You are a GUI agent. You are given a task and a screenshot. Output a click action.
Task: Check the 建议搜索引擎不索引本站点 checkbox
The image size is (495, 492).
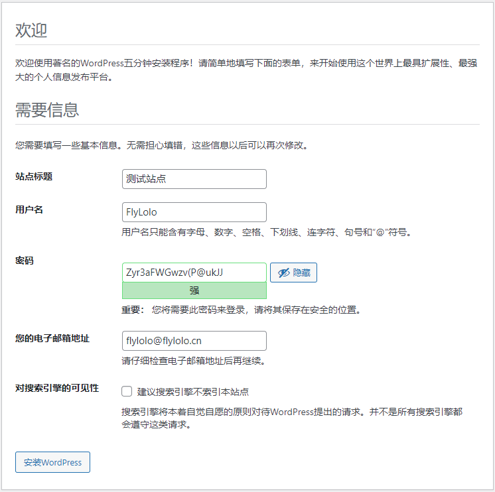127,391
